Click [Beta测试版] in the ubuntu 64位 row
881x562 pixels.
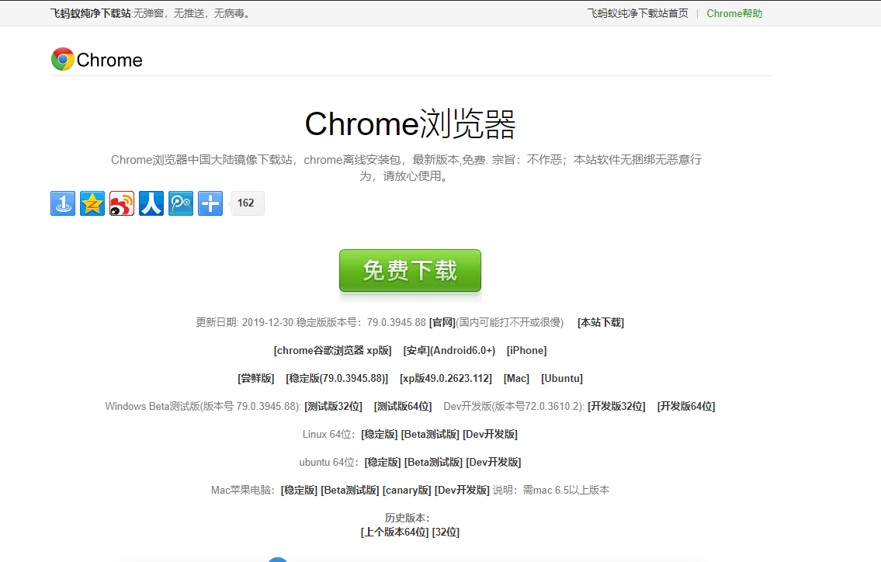click(433, 463)
